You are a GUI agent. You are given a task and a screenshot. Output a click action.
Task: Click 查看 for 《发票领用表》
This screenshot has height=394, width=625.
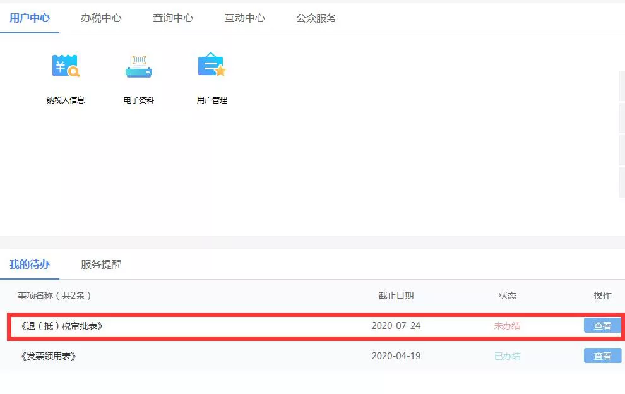(x=602, y=355)
